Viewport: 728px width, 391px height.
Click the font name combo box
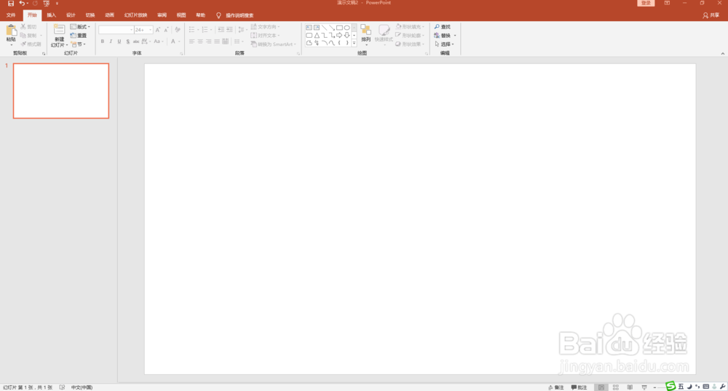click(x=116, y=30)
